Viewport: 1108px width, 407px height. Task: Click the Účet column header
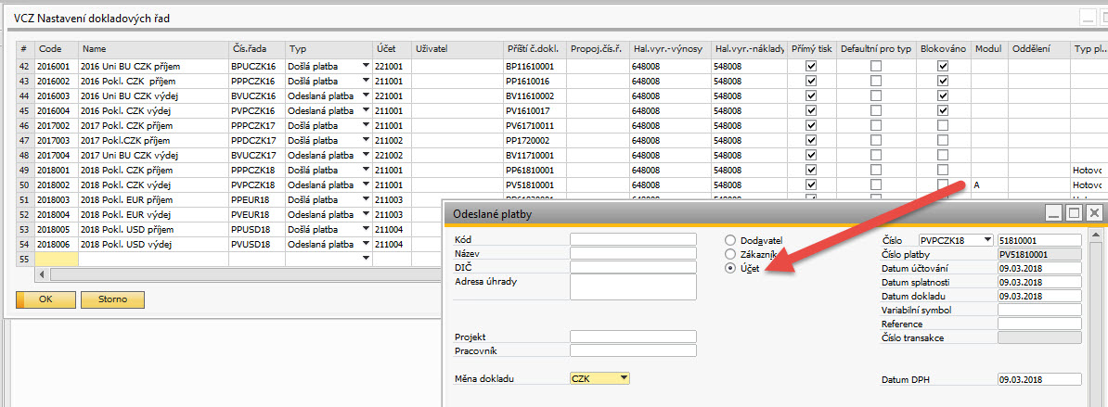point(393,49)
